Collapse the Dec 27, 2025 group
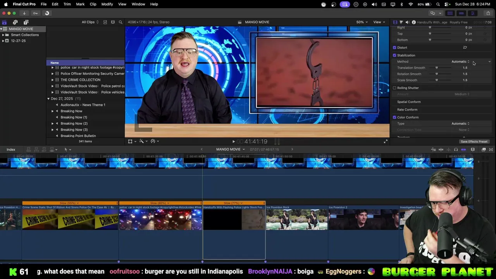Screen dimensions: 496x279 pos(48,99)
